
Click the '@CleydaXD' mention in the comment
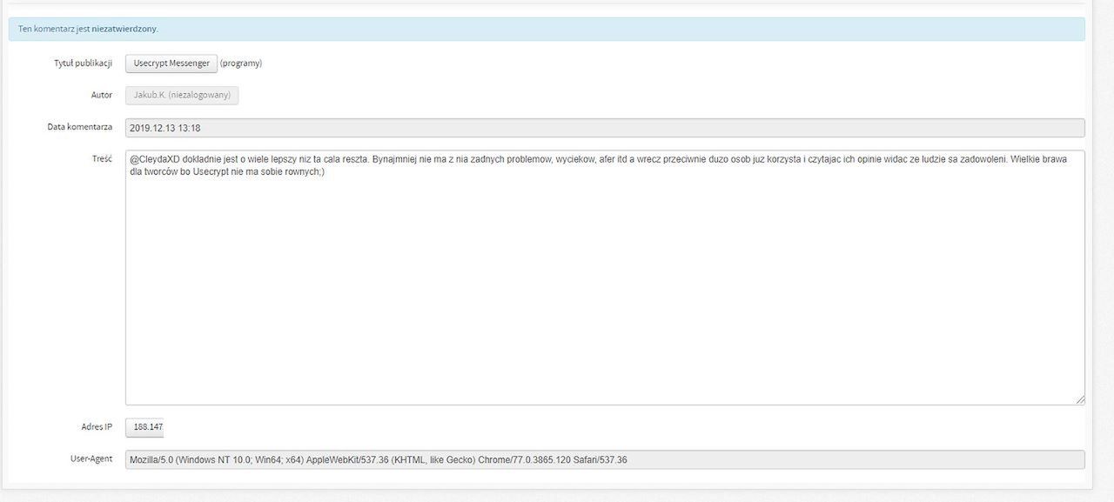(x=155, y=160)
